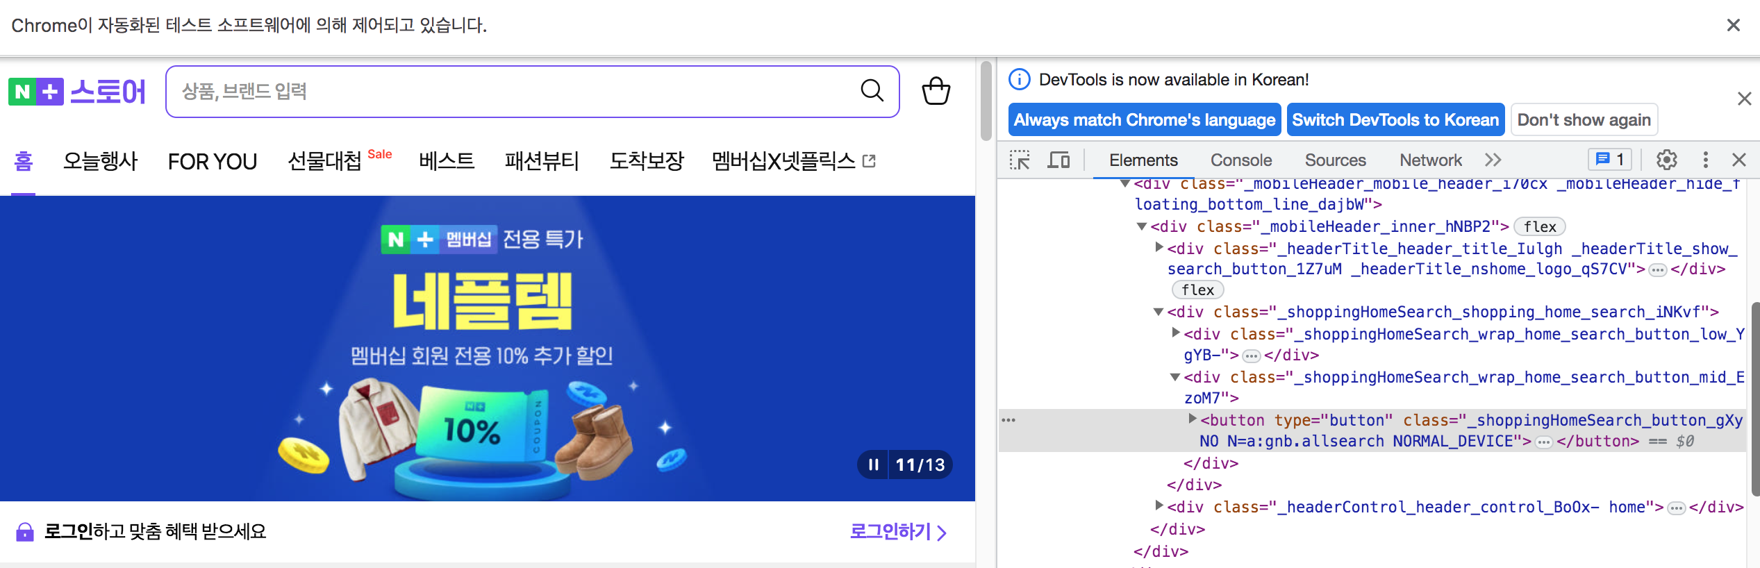Click 'loating_bottom_line_dajbW">' text line
Screen dimensions: 1760x568
coord(1258,205)
